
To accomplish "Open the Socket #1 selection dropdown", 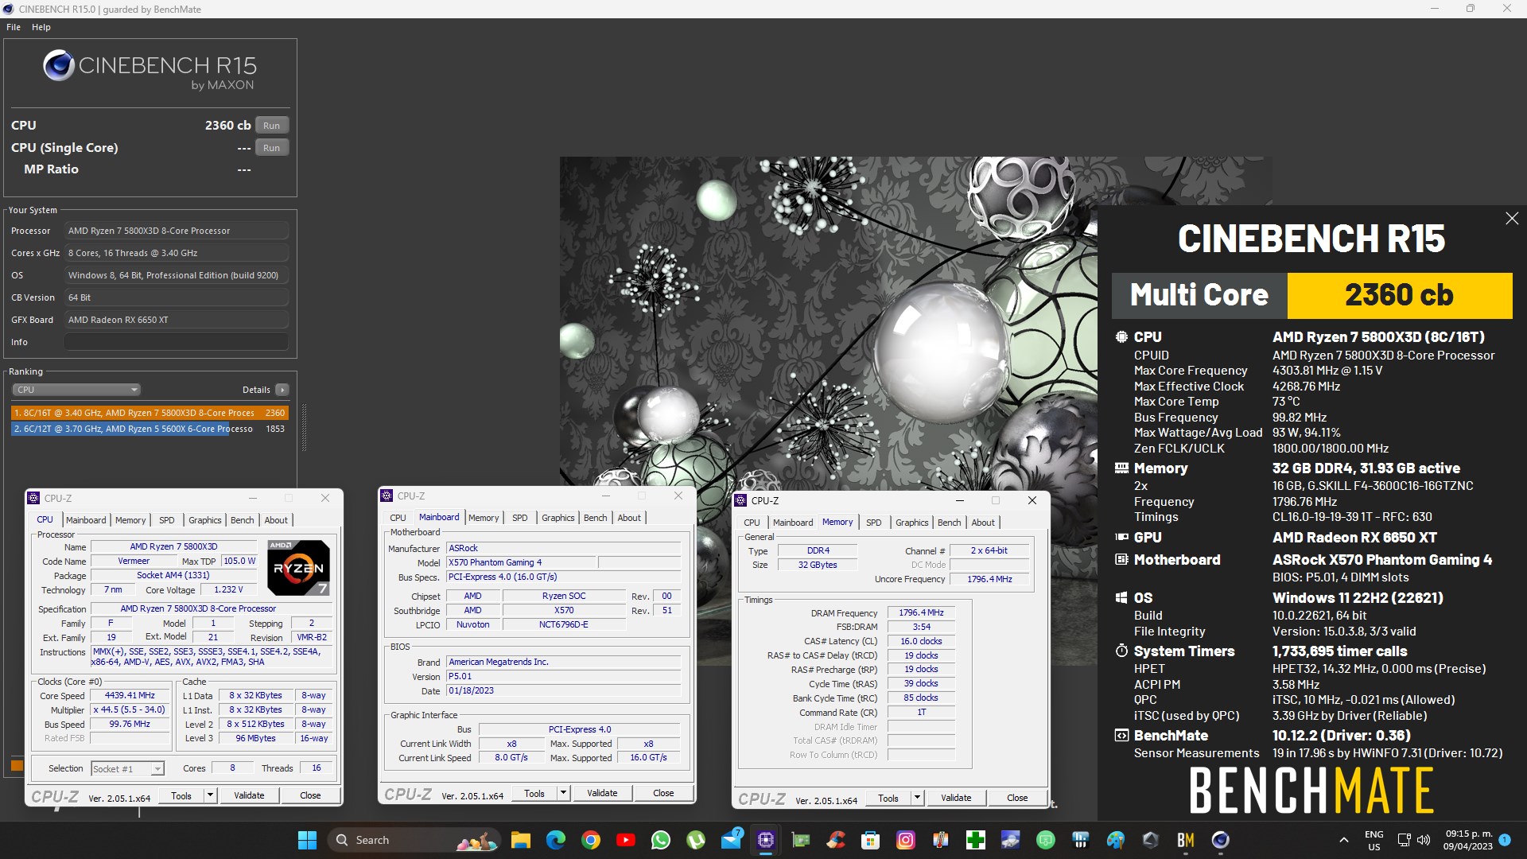I will coord(127,768).
